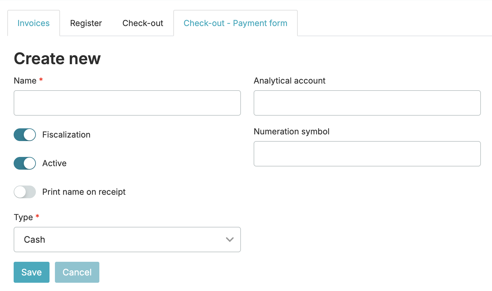492x291 pixels.
Task: Click the Numeration symbol label
Action: (291, 132)
